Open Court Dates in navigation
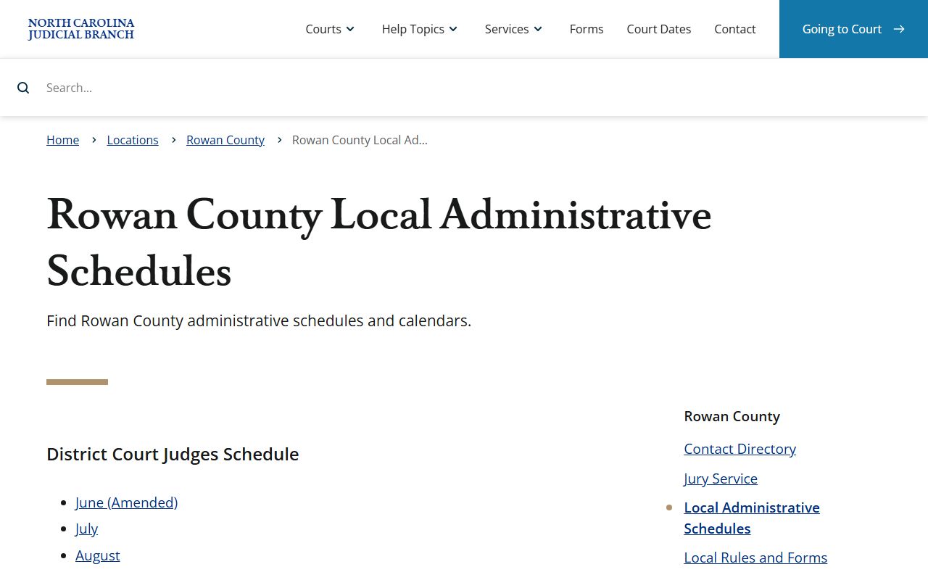This screenshot has height=580, width=928. coord(659,29)
